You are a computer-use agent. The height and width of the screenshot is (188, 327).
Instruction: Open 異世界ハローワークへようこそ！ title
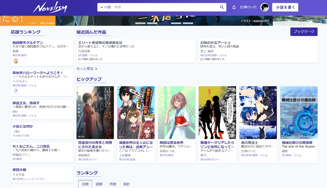pyautogui.click(x=38, y=73)
